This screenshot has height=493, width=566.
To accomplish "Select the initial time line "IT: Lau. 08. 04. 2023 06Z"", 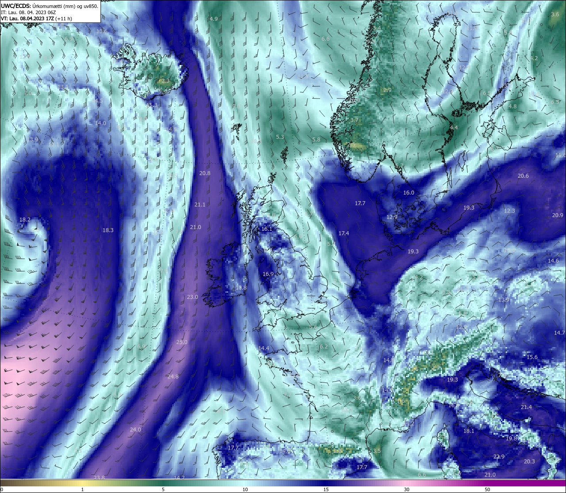I will pyautogui.click(x=28, y=12).
